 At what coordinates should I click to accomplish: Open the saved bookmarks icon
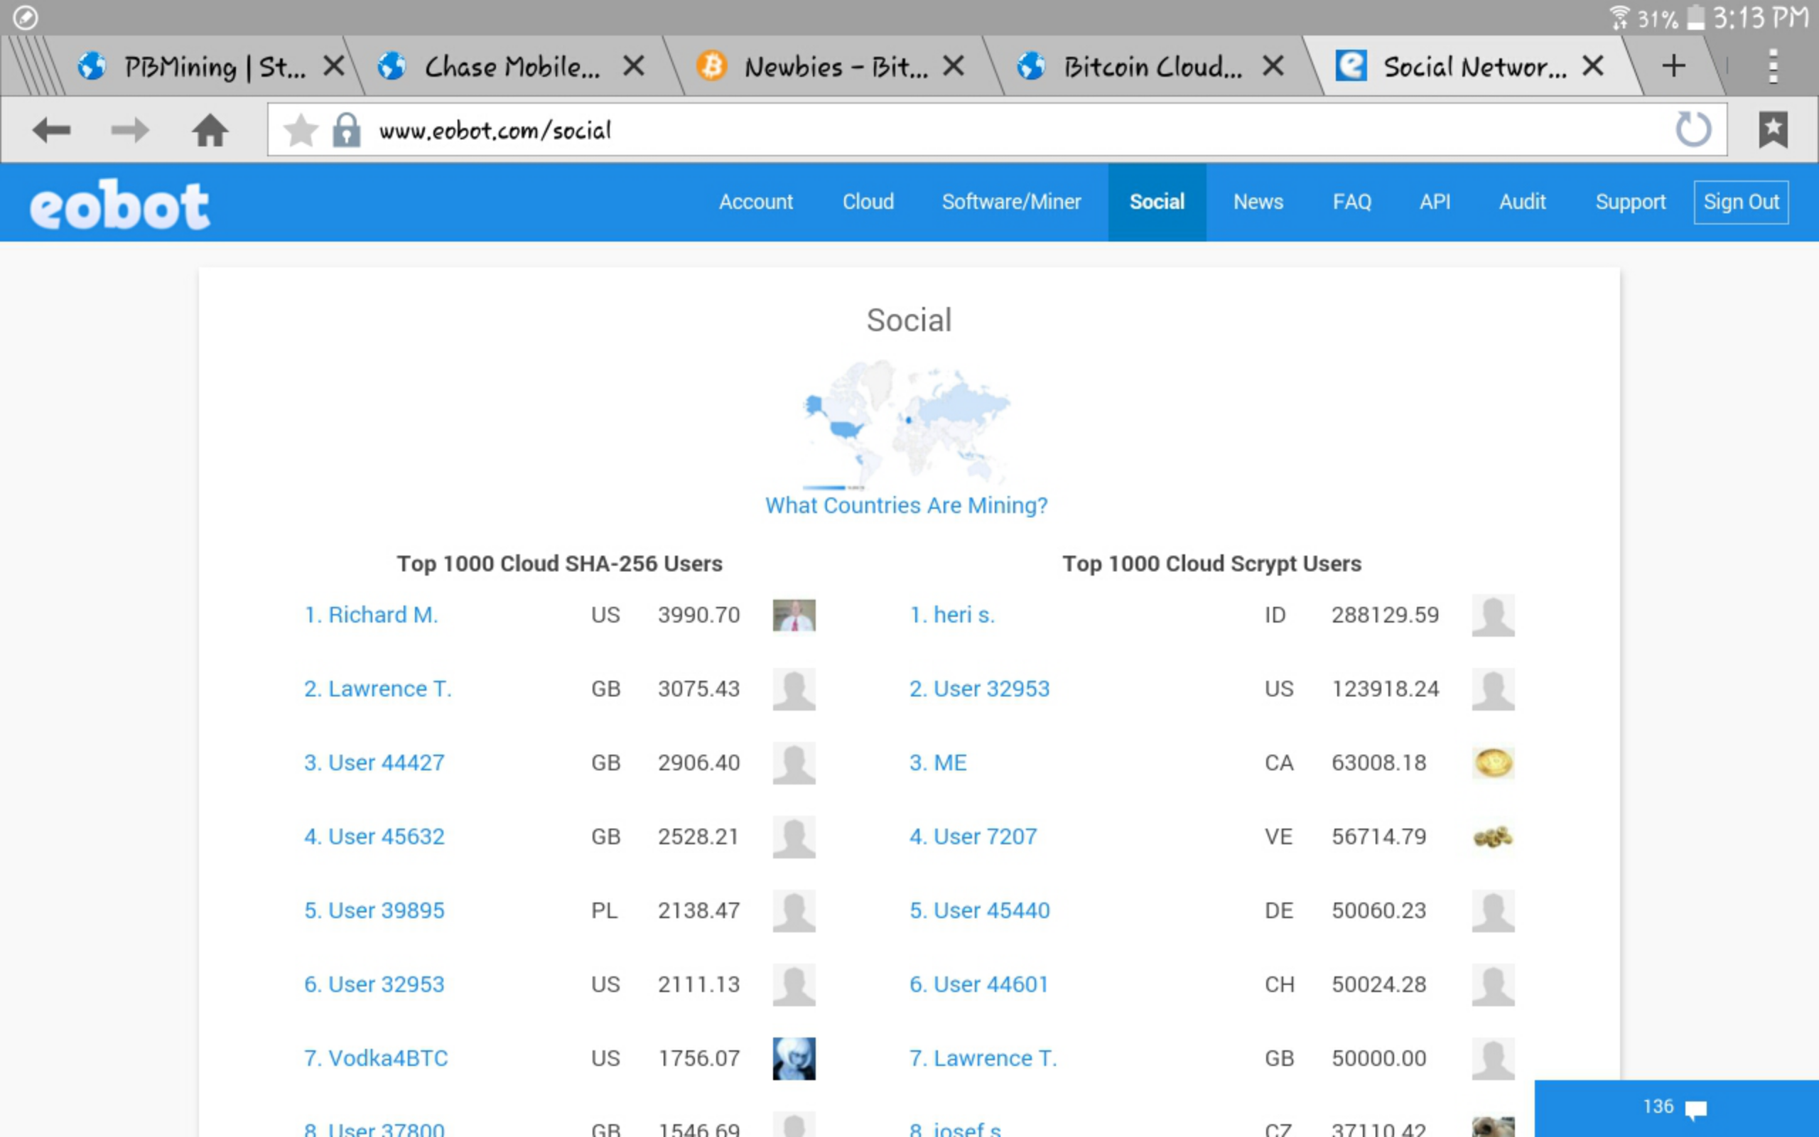1772,131
